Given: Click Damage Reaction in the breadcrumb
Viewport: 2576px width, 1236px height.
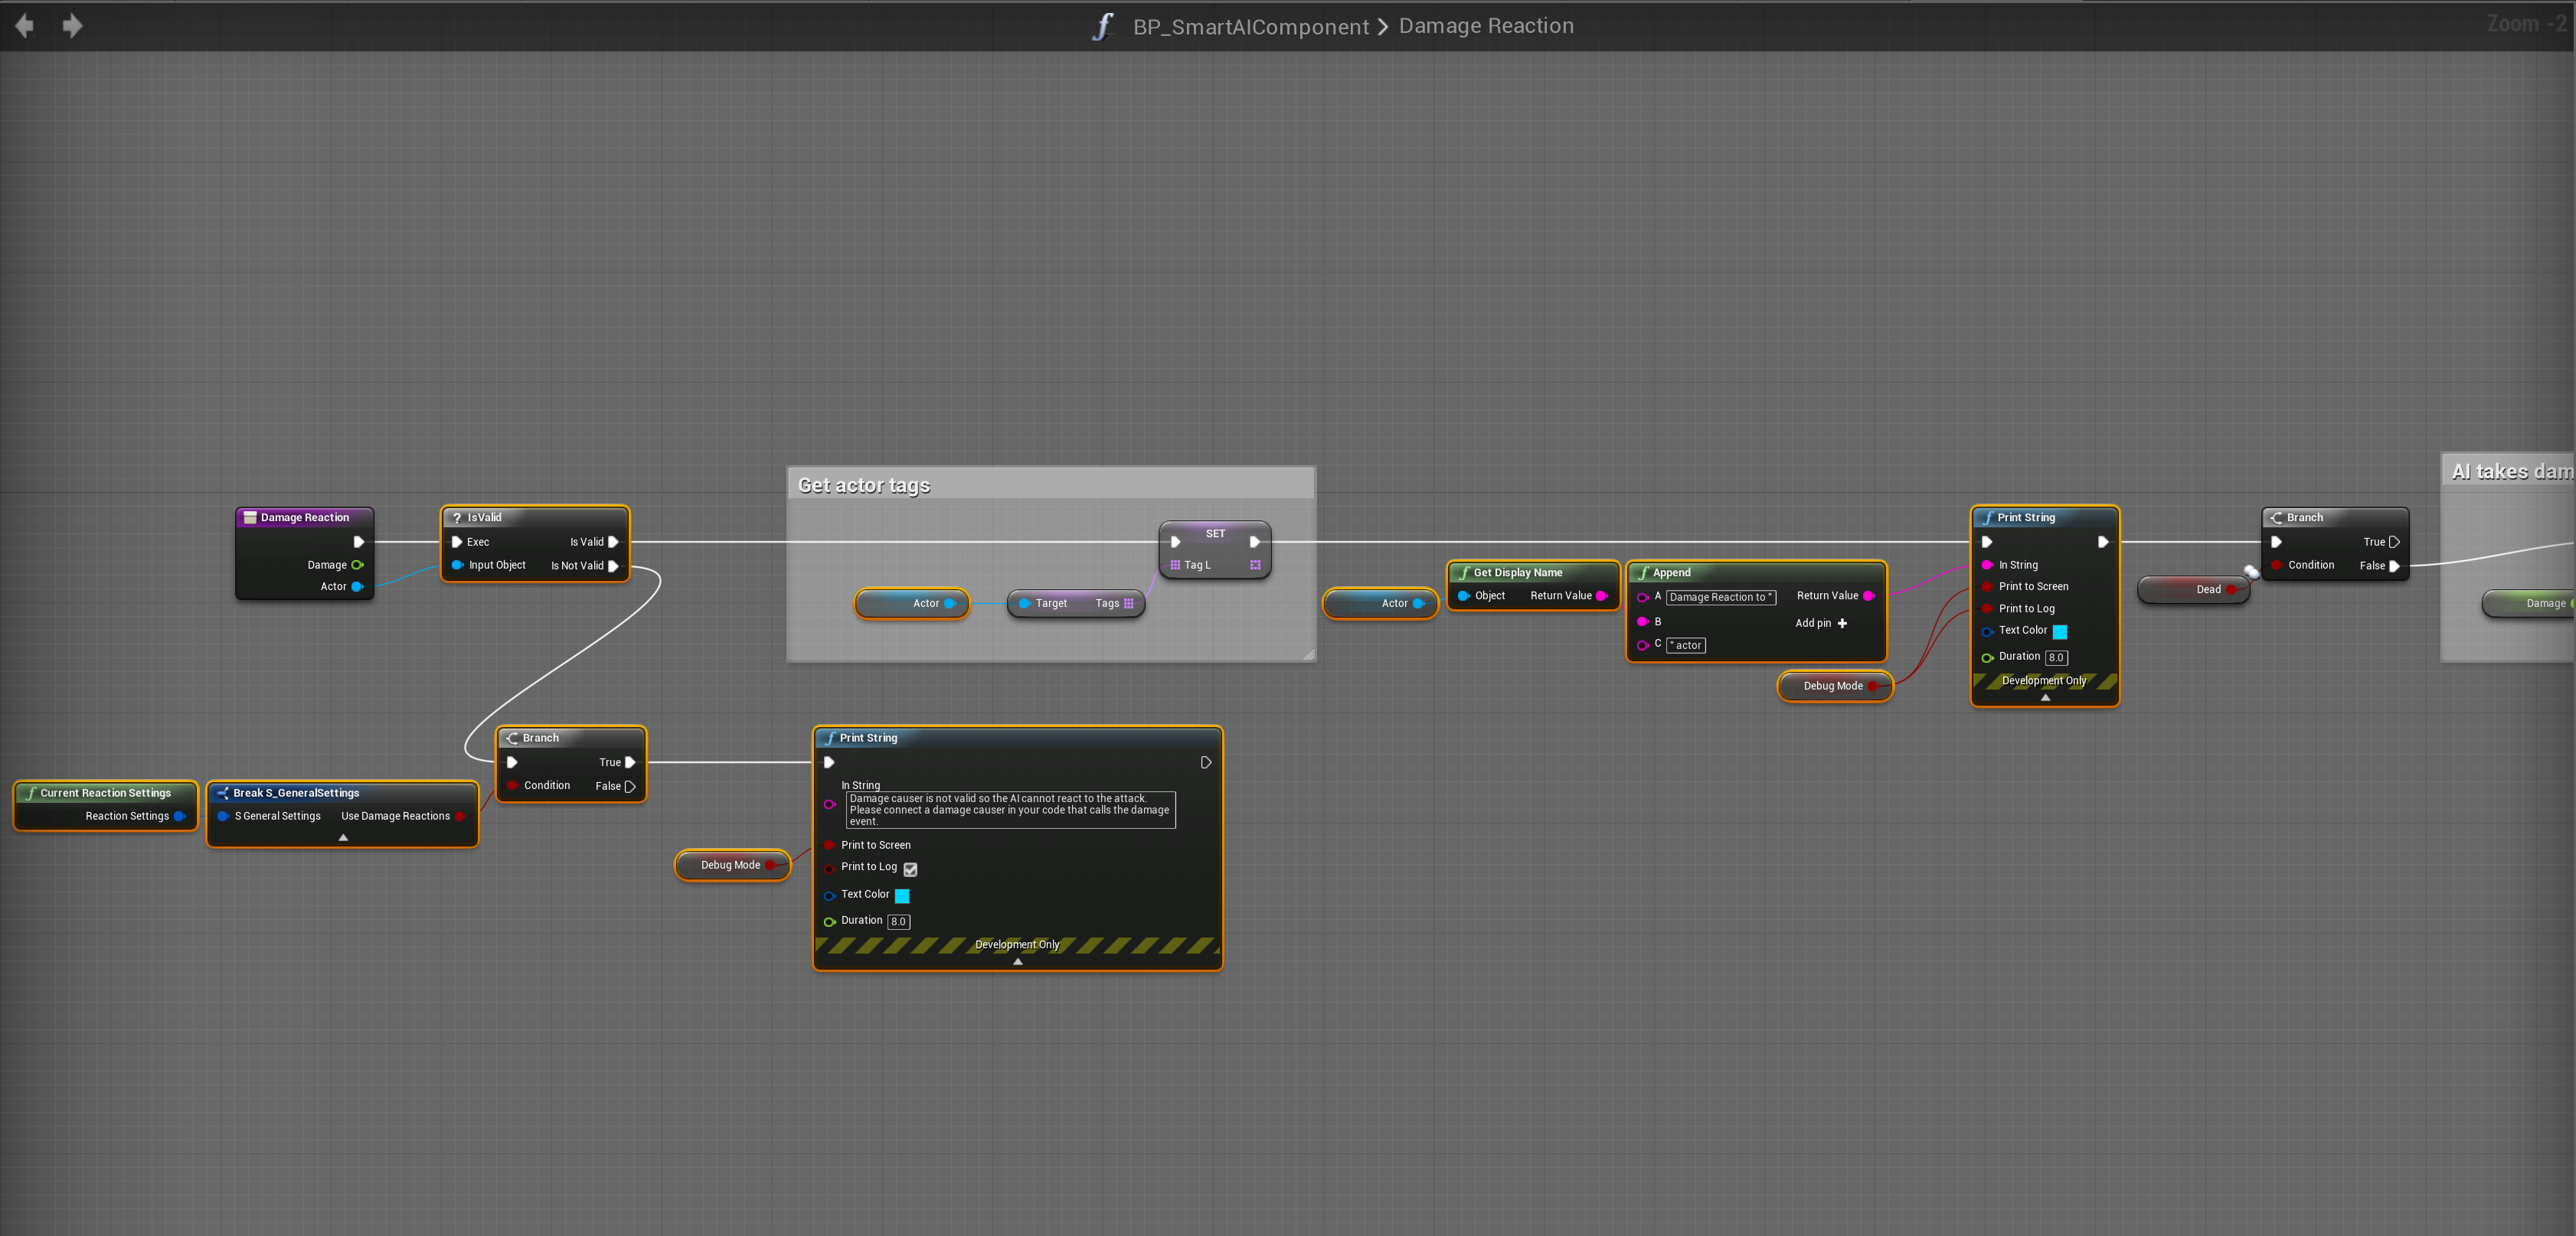Looking at the screenshot, I should coord(1485,26).
